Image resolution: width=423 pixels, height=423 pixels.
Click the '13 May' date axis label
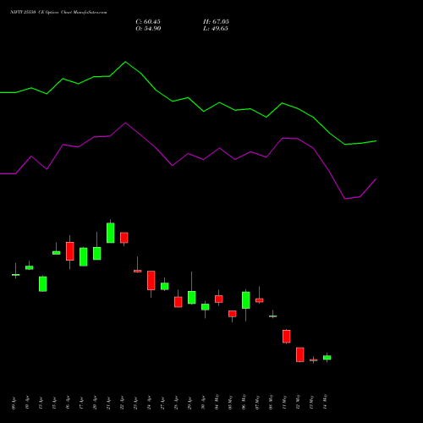(x=311, y=402)
